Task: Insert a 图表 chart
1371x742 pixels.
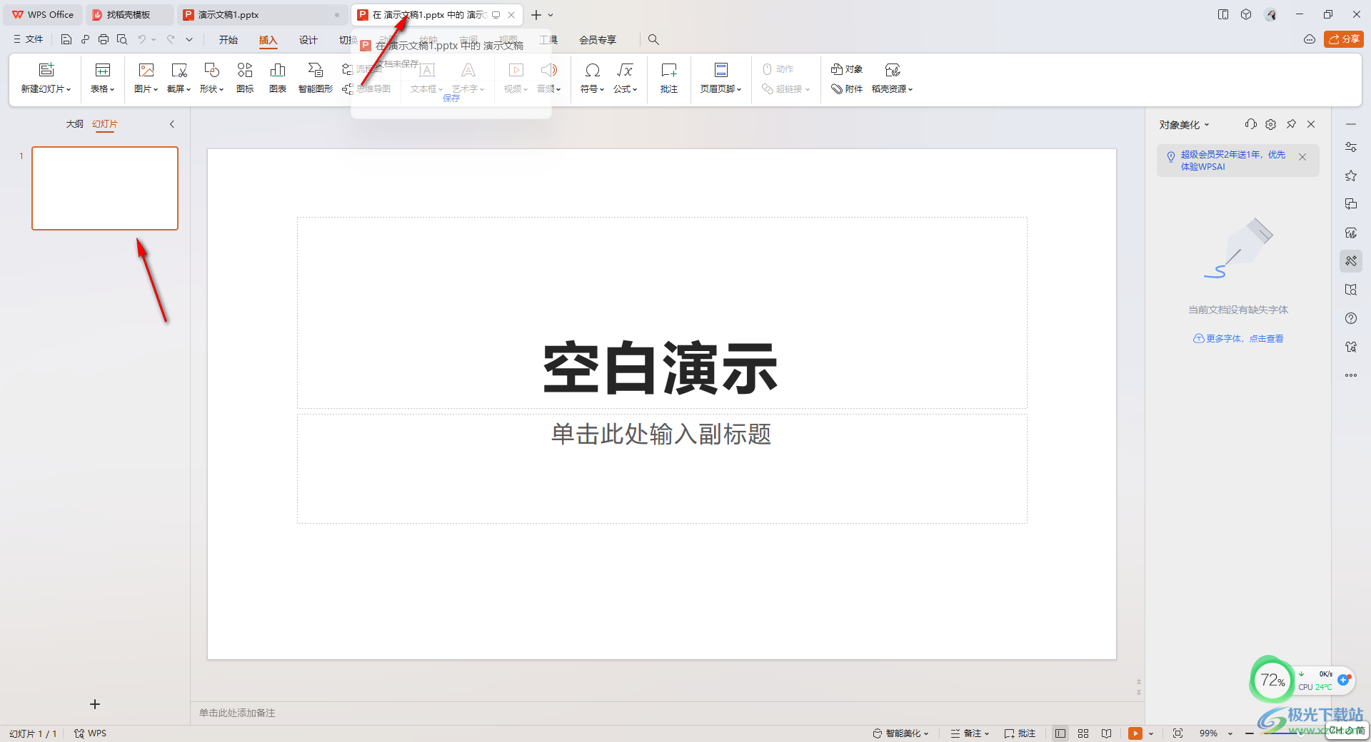Action: [278, 77]
